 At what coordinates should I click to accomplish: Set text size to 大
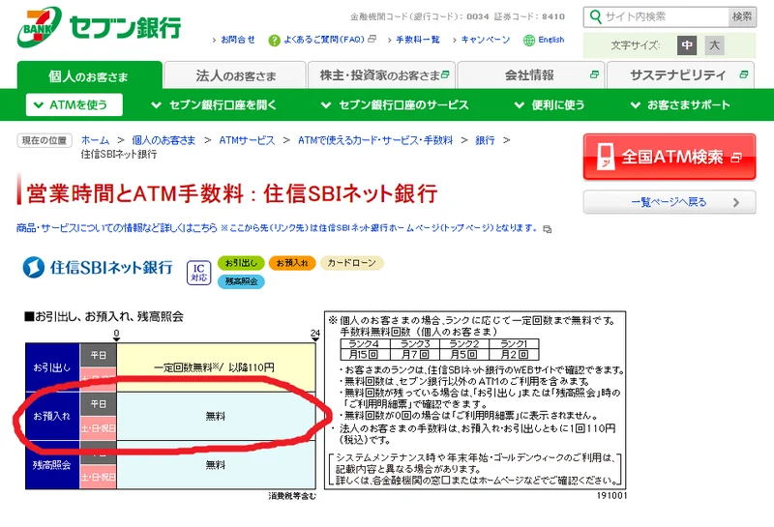(x=714, y=45)
